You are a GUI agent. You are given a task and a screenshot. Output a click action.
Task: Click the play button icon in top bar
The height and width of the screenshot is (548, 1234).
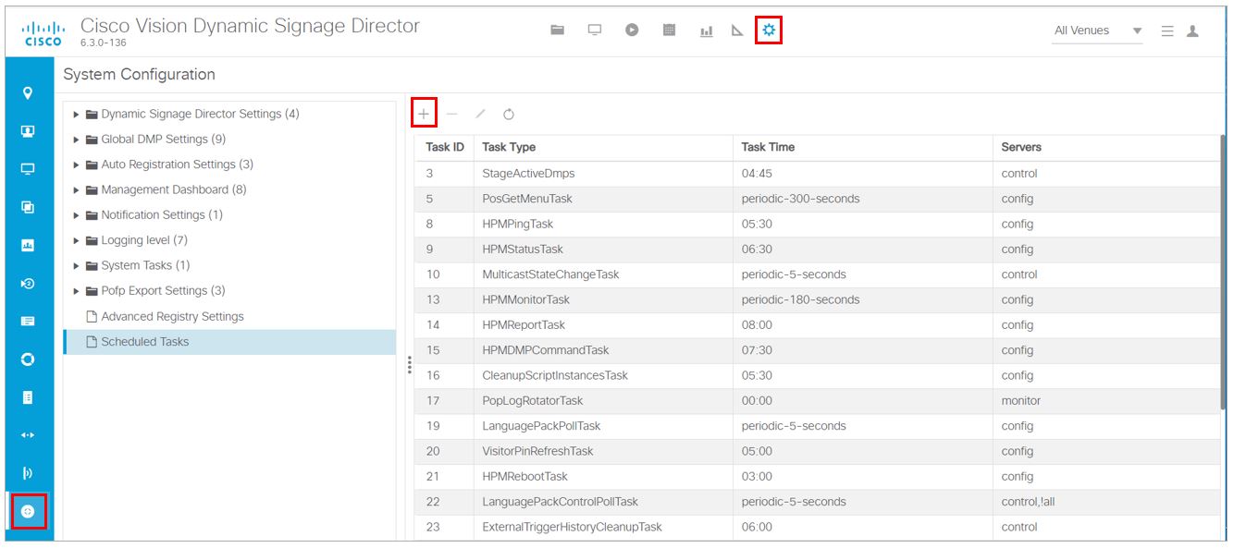[632, 30]
